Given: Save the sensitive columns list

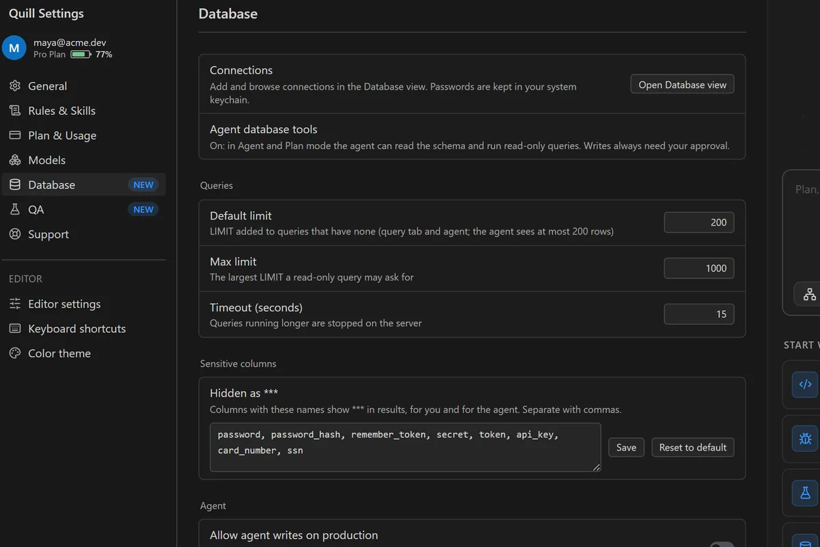Looking at the screenshot, I should pyautogui.click(x=626, y=447).
